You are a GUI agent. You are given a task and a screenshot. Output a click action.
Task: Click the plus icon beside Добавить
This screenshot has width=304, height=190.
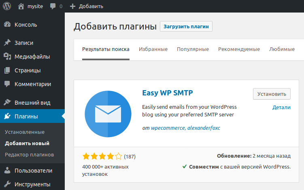(72, 6)
